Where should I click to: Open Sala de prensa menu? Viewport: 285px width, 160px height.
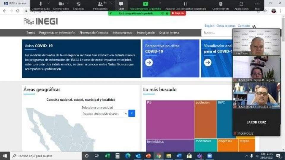(x=169, y=33)
